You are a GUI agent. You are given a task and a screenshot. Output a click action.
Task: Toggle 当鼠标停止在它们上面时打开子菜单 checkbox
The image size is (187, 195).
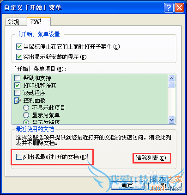pos(19,47)
